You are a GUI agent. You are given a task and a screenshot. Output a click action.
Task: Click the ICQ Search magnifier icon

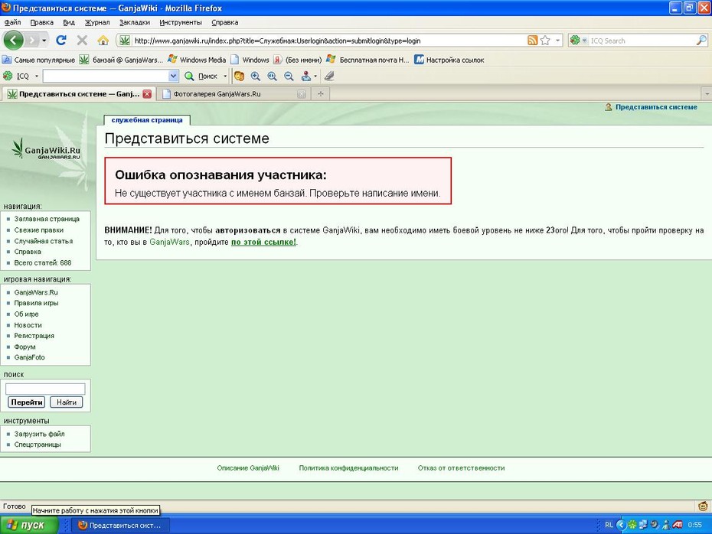click(701, 41)
